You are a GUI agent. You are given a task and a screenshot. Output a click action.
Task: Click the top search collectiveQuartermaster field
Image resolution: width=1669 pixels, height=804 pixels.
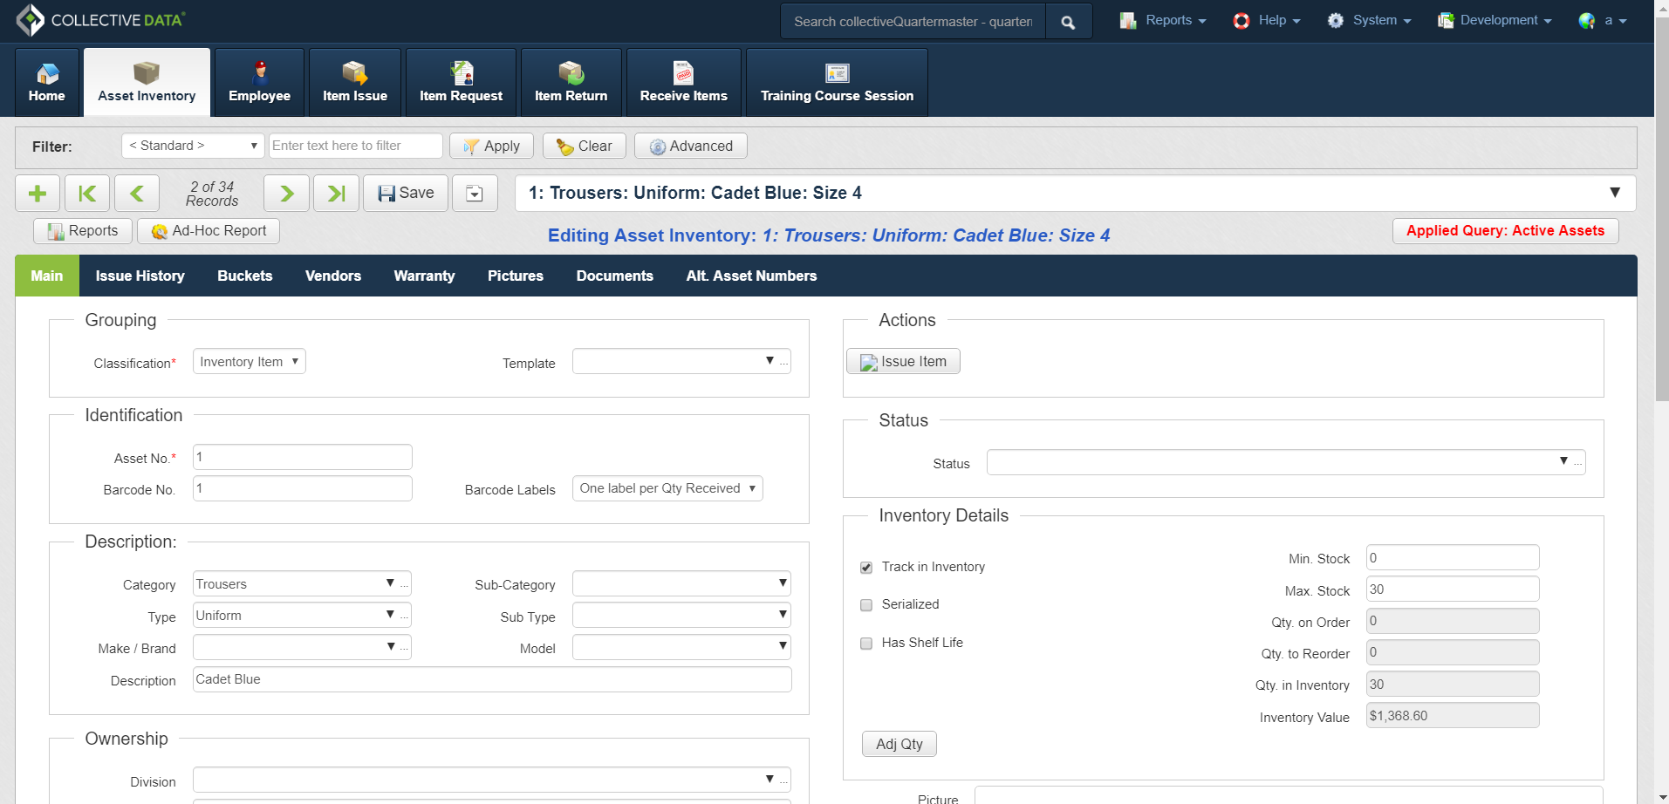click(x=913, y=22)
